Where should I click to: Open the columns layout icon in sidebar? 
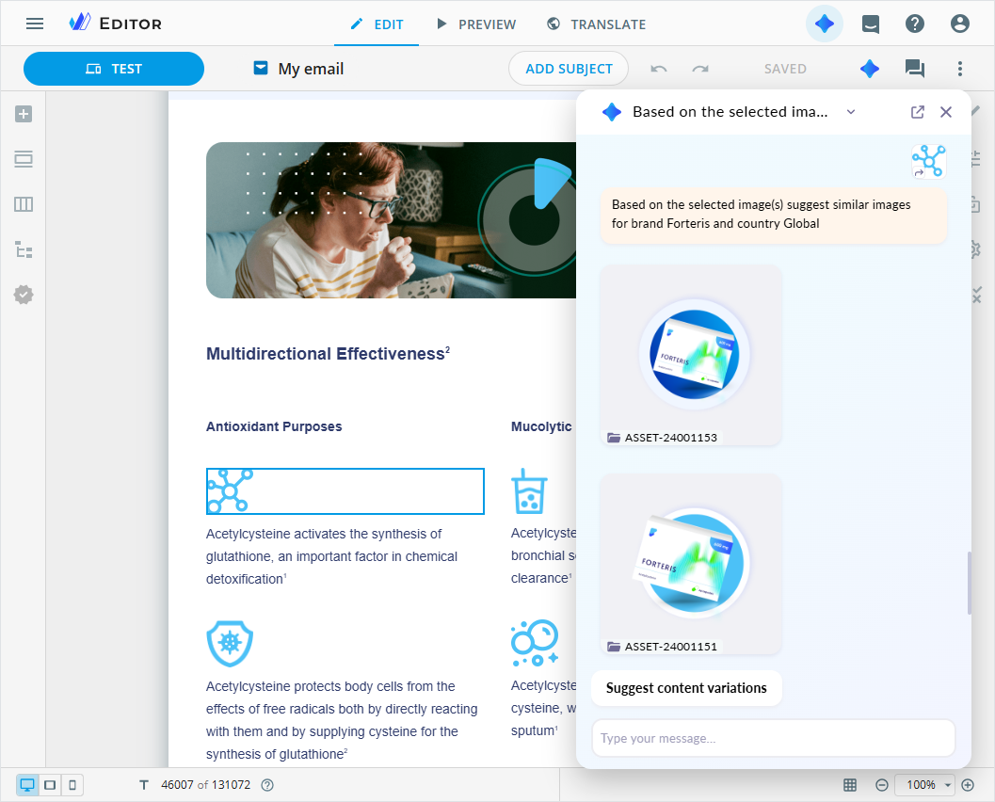click(x=24, y=204)
